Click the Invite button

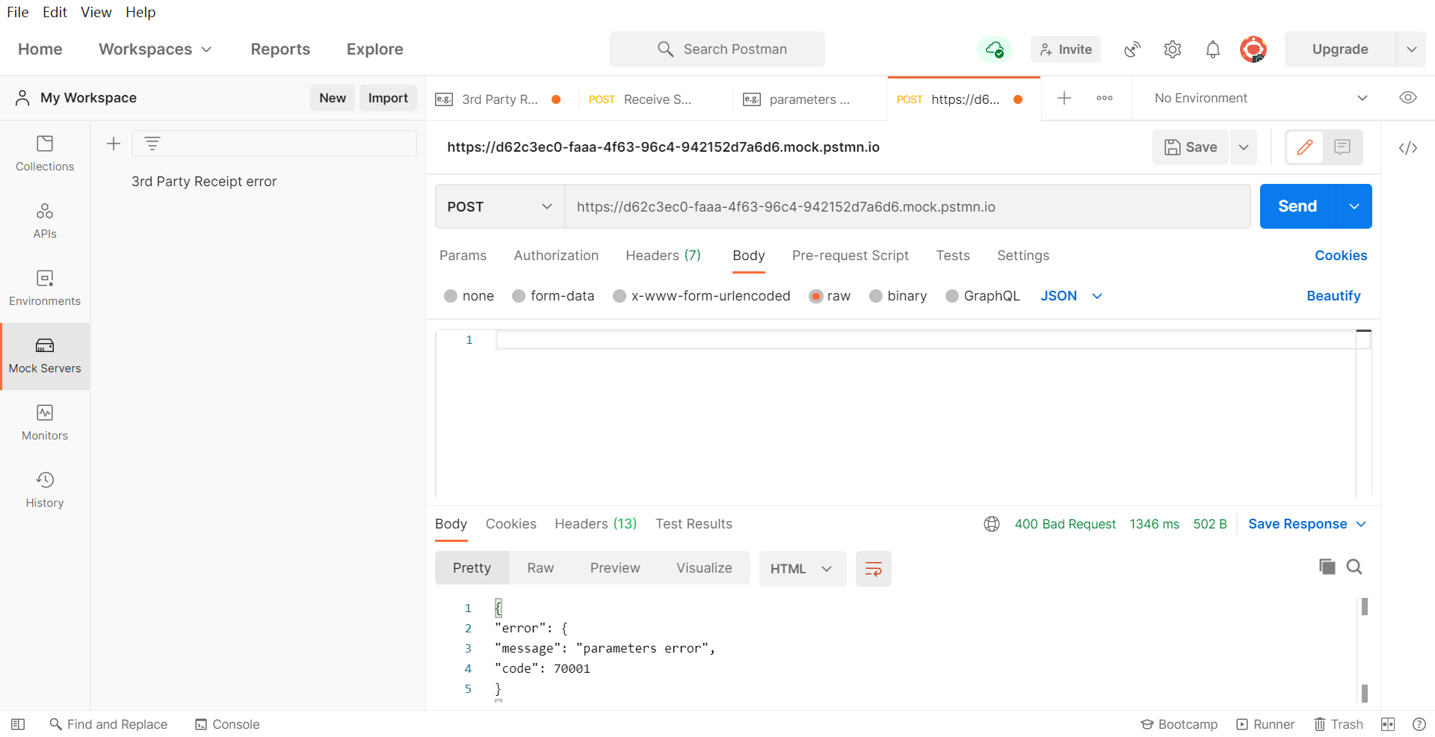pos(1066,49)
